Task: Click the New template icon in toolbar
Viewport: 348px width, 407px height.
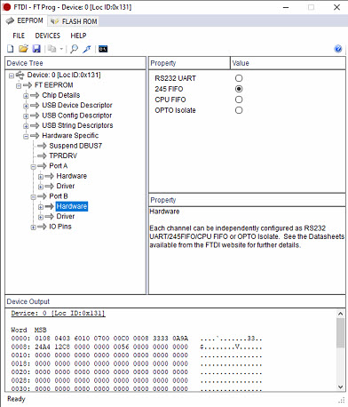Action: (11, 49)
